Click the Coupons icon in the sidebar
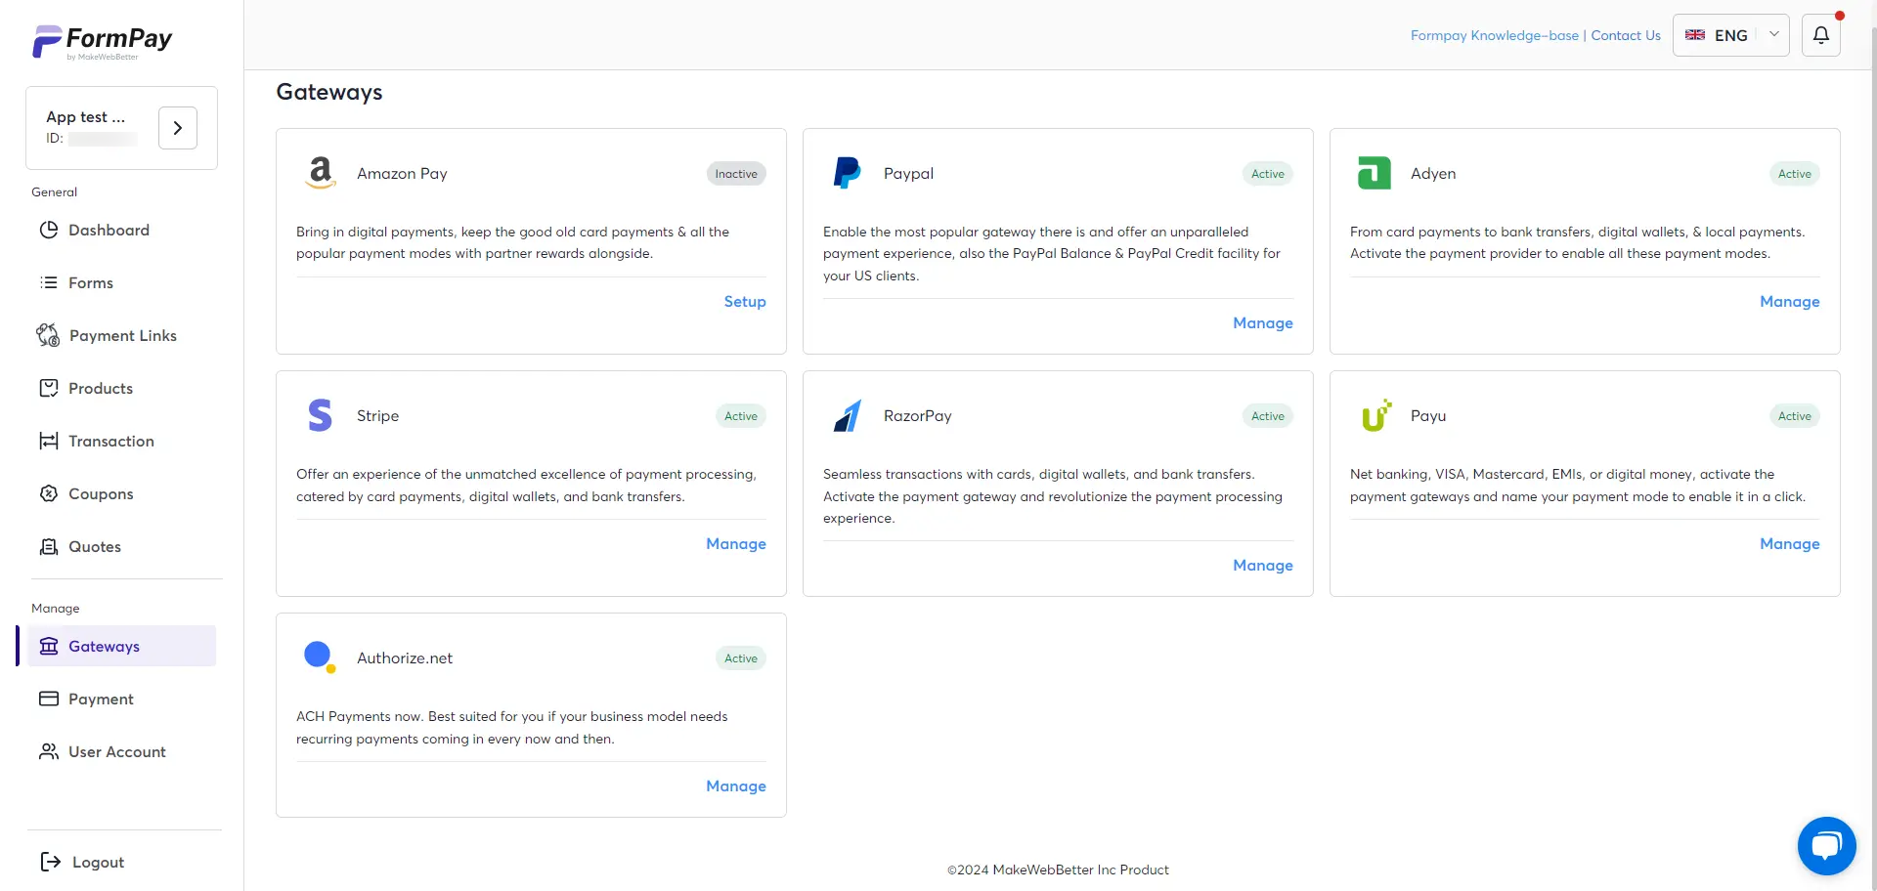This screenshot has height=891, width=1877. 48,493
